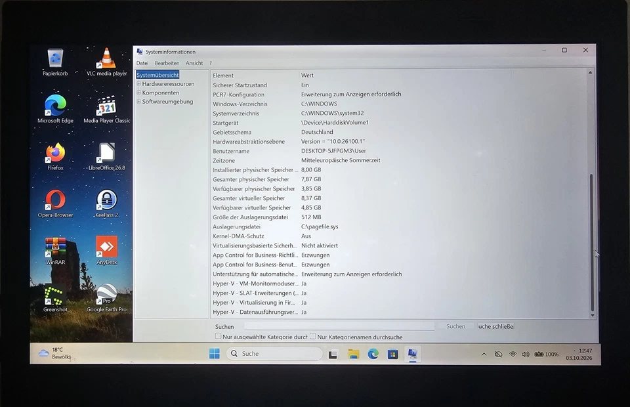Click scrollbar up arrow in details list
Screen dimensions: 630x407
click(x=590, y=72)
